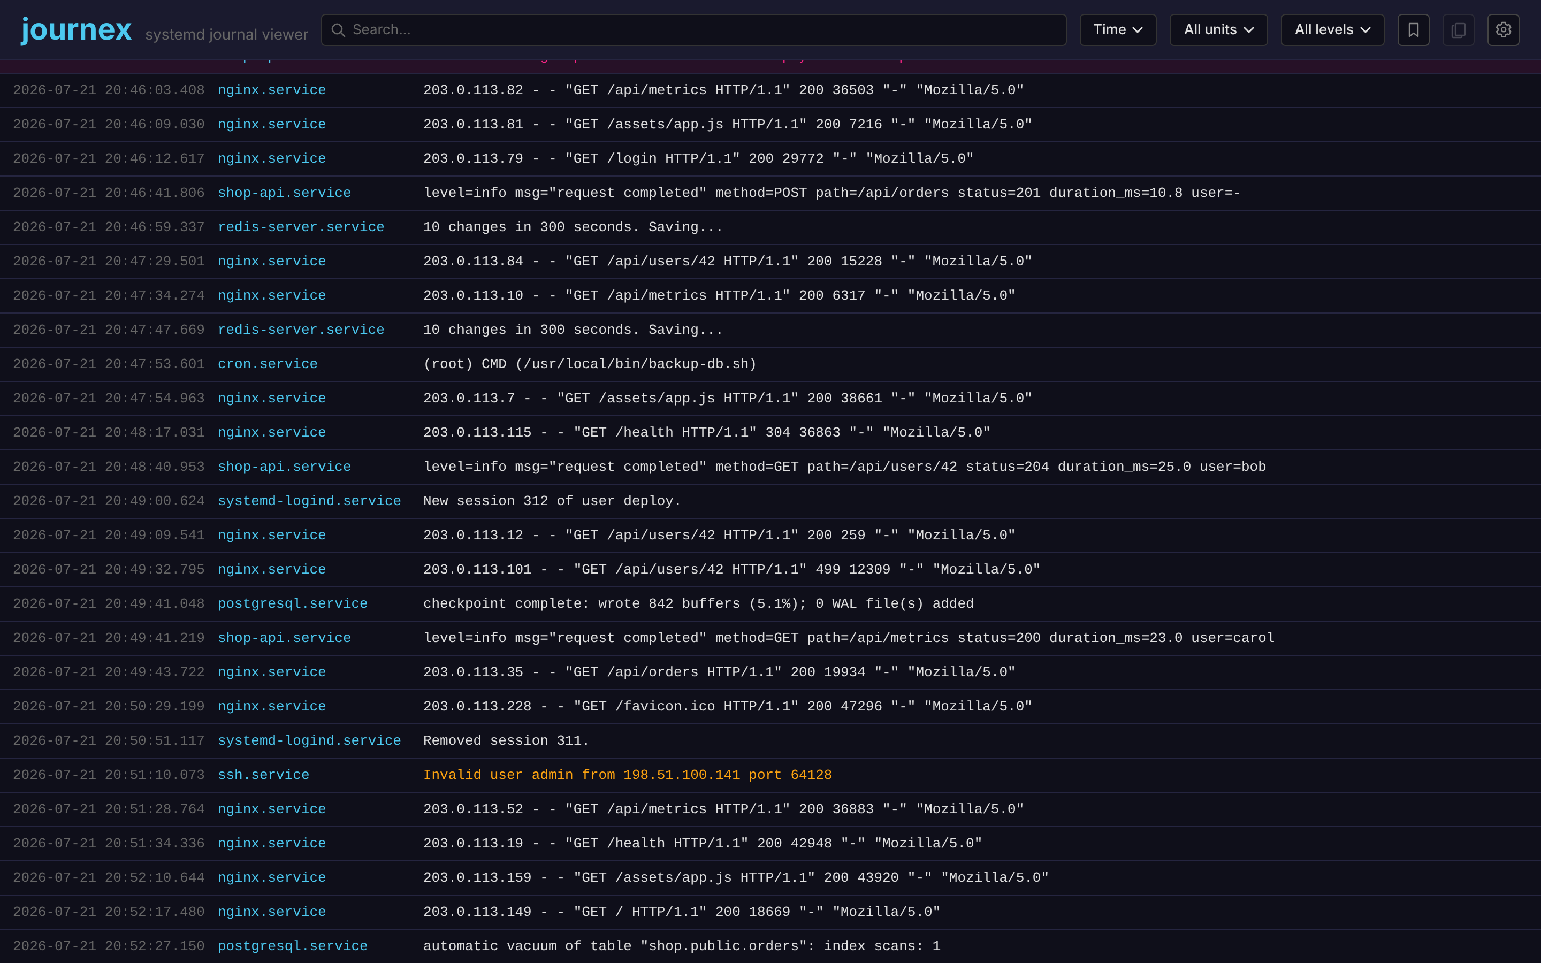1541x963 pixels.
Task: Click the 203.0.113.7 app.js request line
Action: [728, 399]
